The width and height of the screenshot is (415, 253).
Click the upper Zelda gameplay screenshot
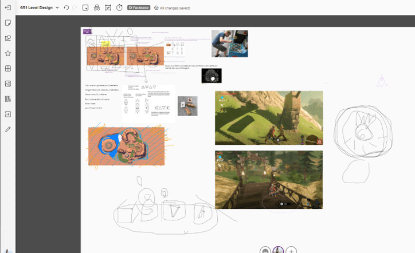(269, 117)
